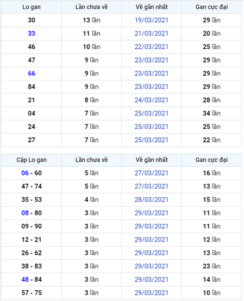Screen dimensions: 244x301
Task: Click the Lo gan column header
Action: [32, 7]
